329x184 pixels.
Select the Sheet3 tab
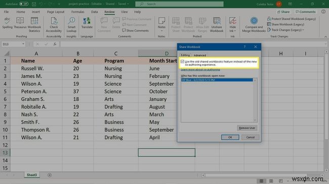tap(32, 175)
